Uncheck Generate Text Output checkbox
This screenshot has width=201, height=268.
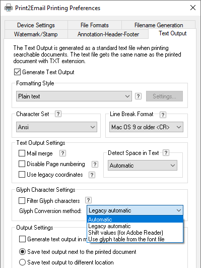[x=17, y=72]
